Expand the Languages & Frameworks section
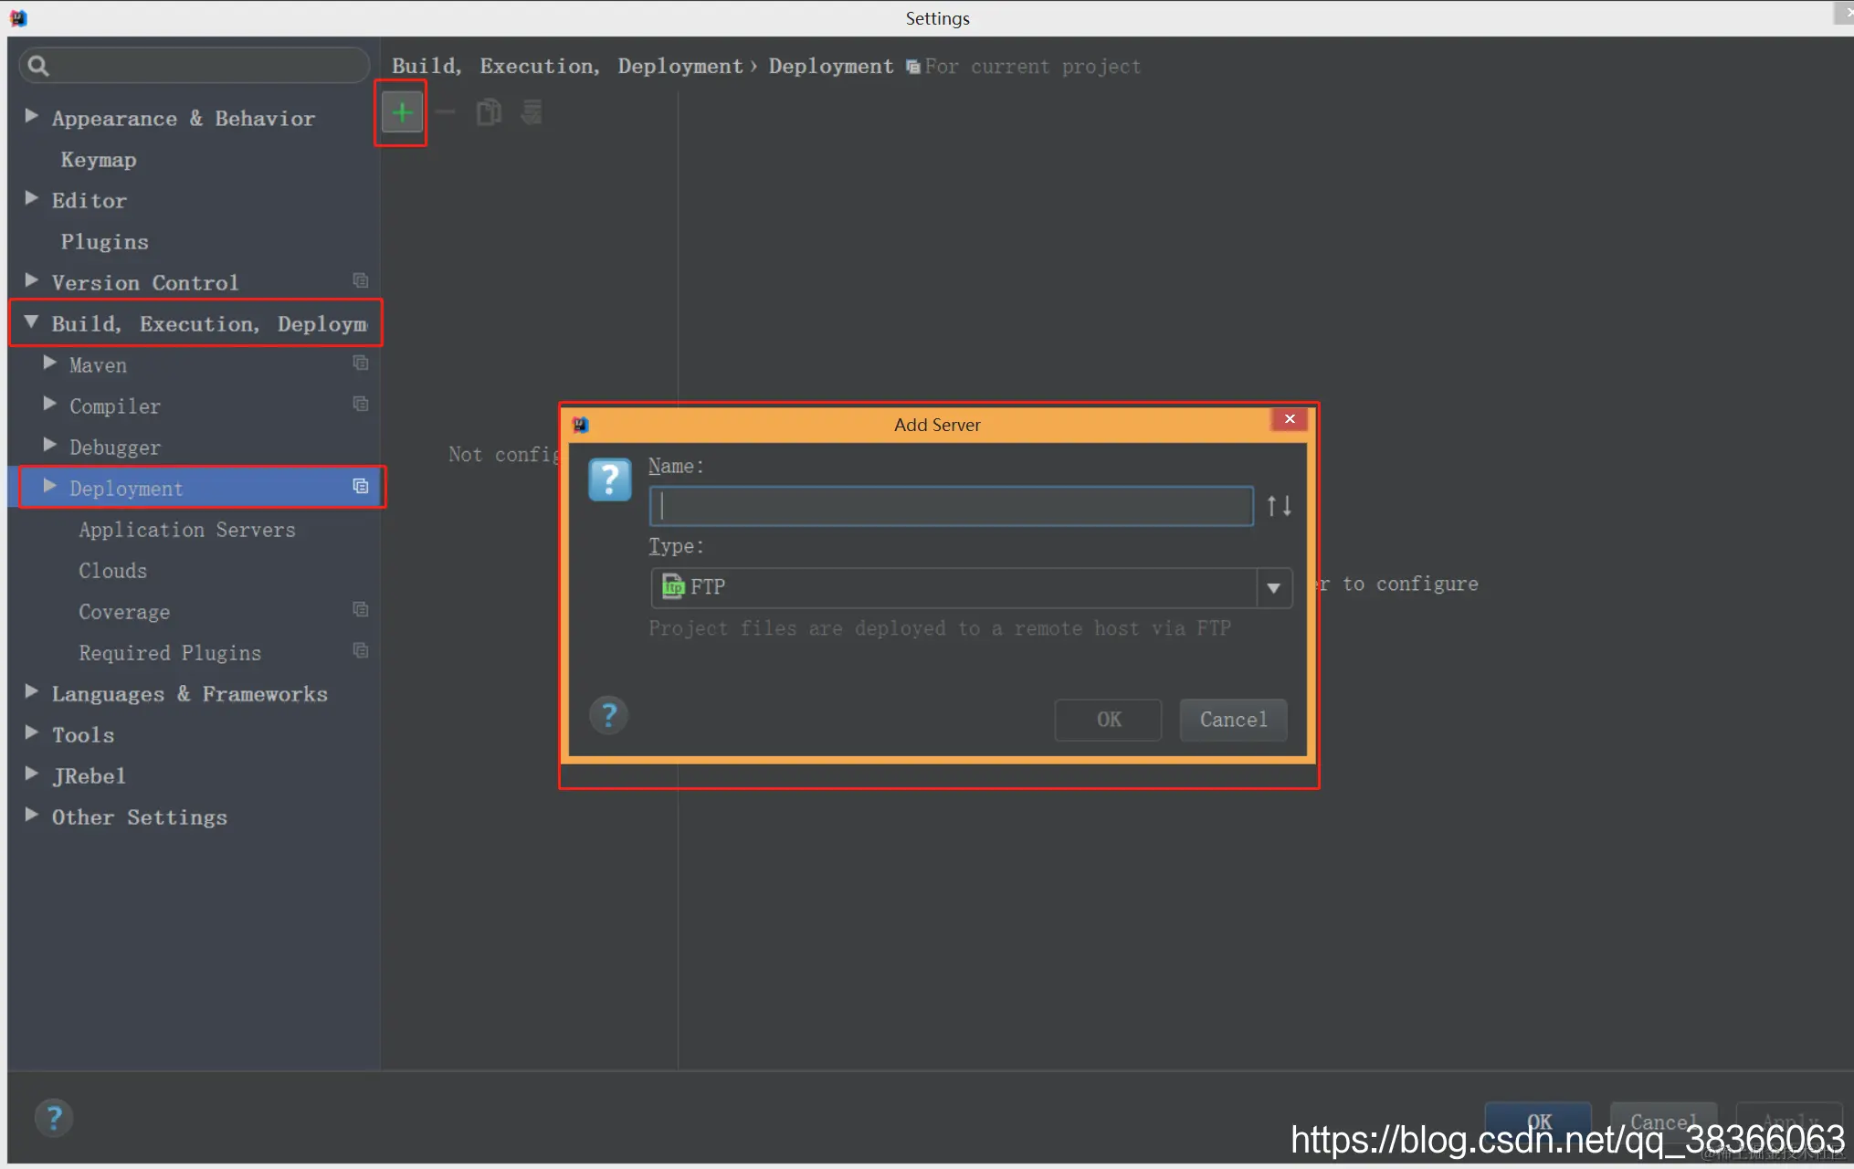 32,691
